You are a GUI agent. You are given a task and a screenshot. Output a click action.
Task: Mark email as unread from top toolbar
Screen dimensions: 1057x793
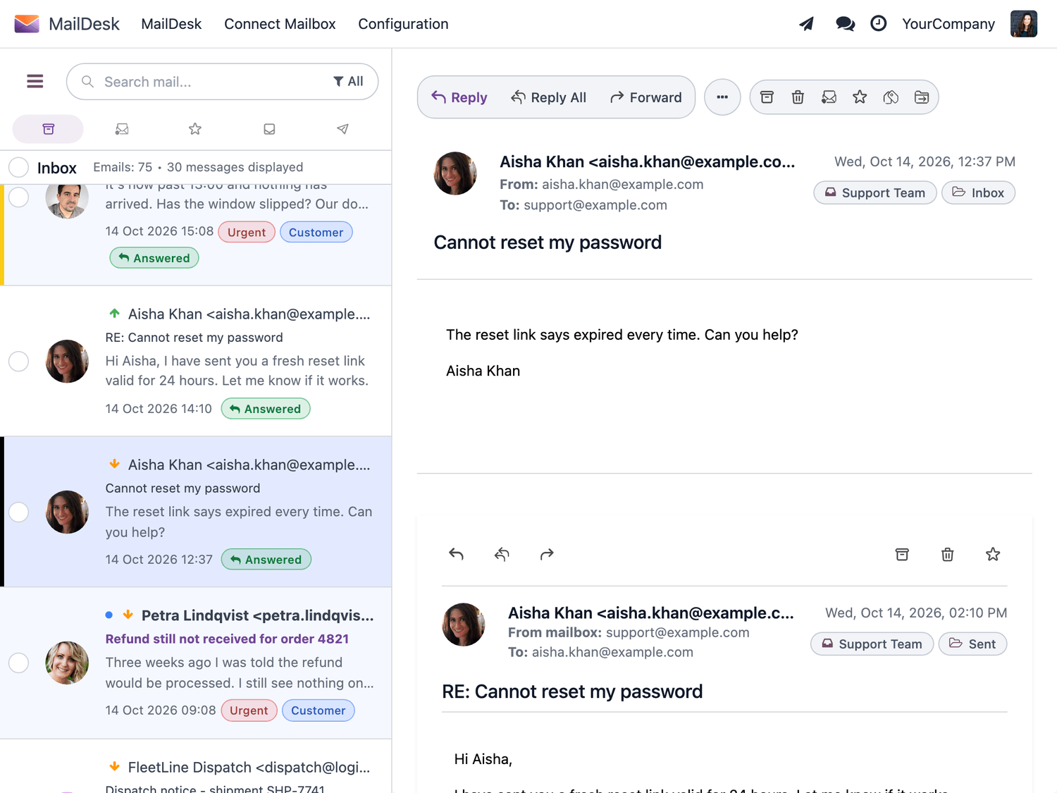point(829,97)
